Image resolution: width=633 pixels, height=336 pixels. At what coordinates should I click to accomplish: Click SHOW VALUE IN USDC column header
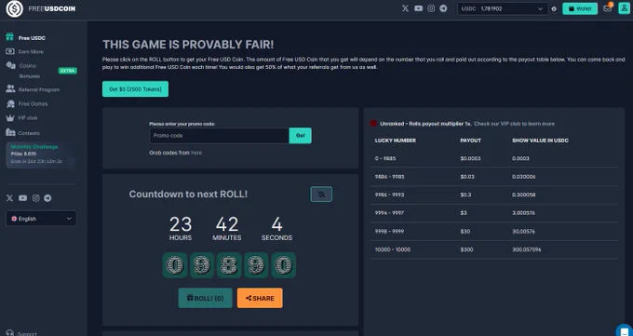coord(540,141)
